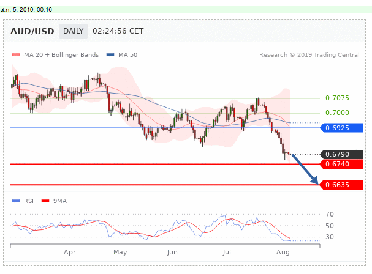Viewport: 372px width, 274px height.
Task: Click the RSI legend swatch
Action: [x=16, y=201]
